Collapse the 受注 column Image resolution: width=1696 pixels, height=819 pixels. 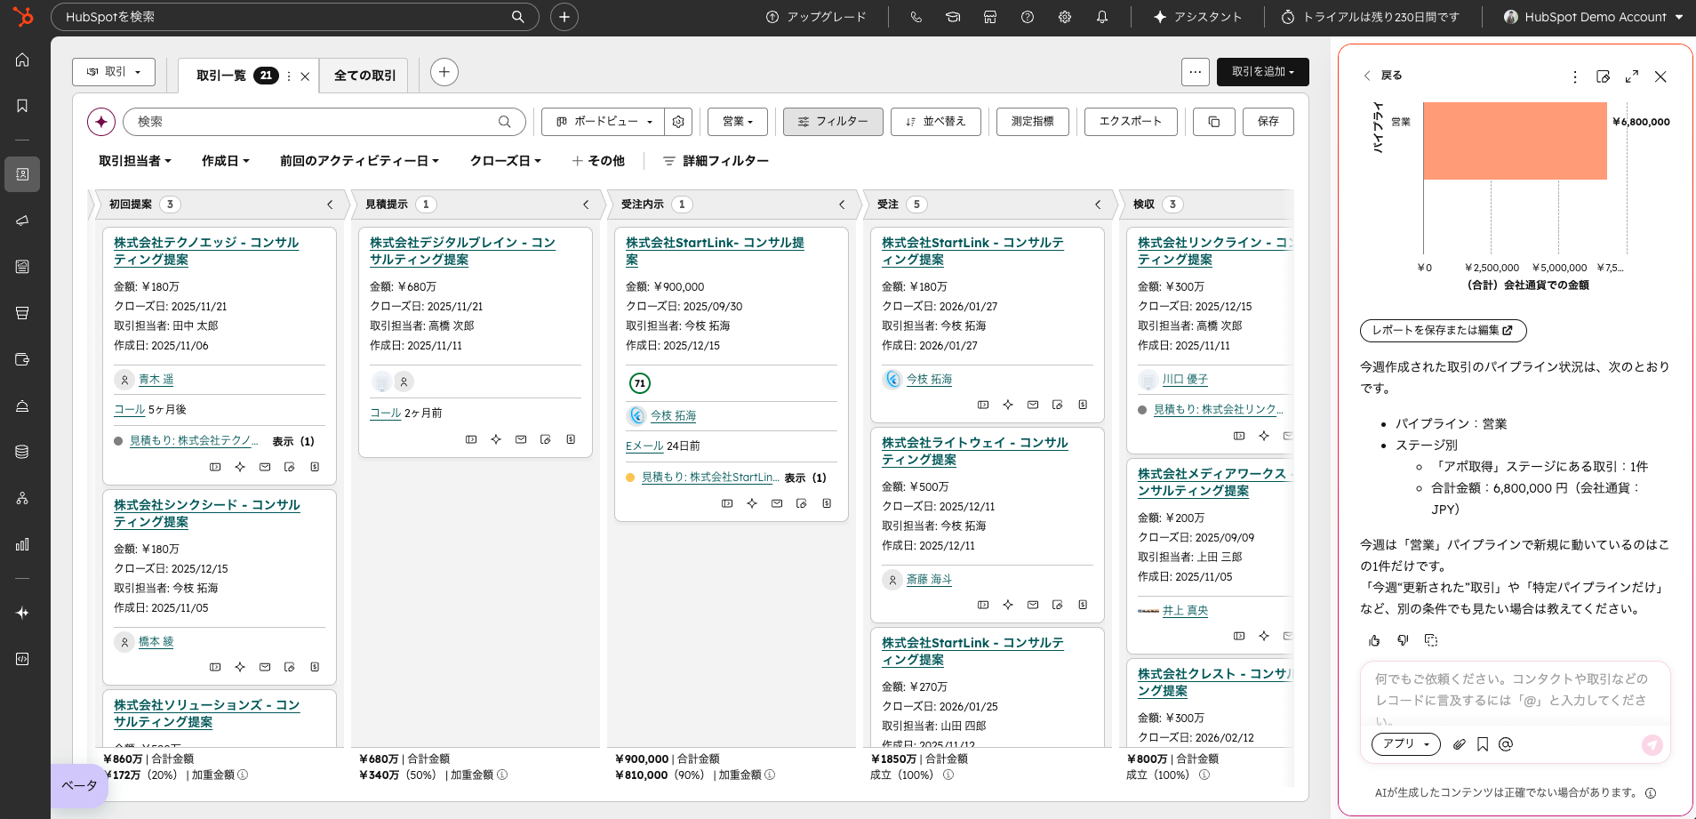click(1098, 205)
